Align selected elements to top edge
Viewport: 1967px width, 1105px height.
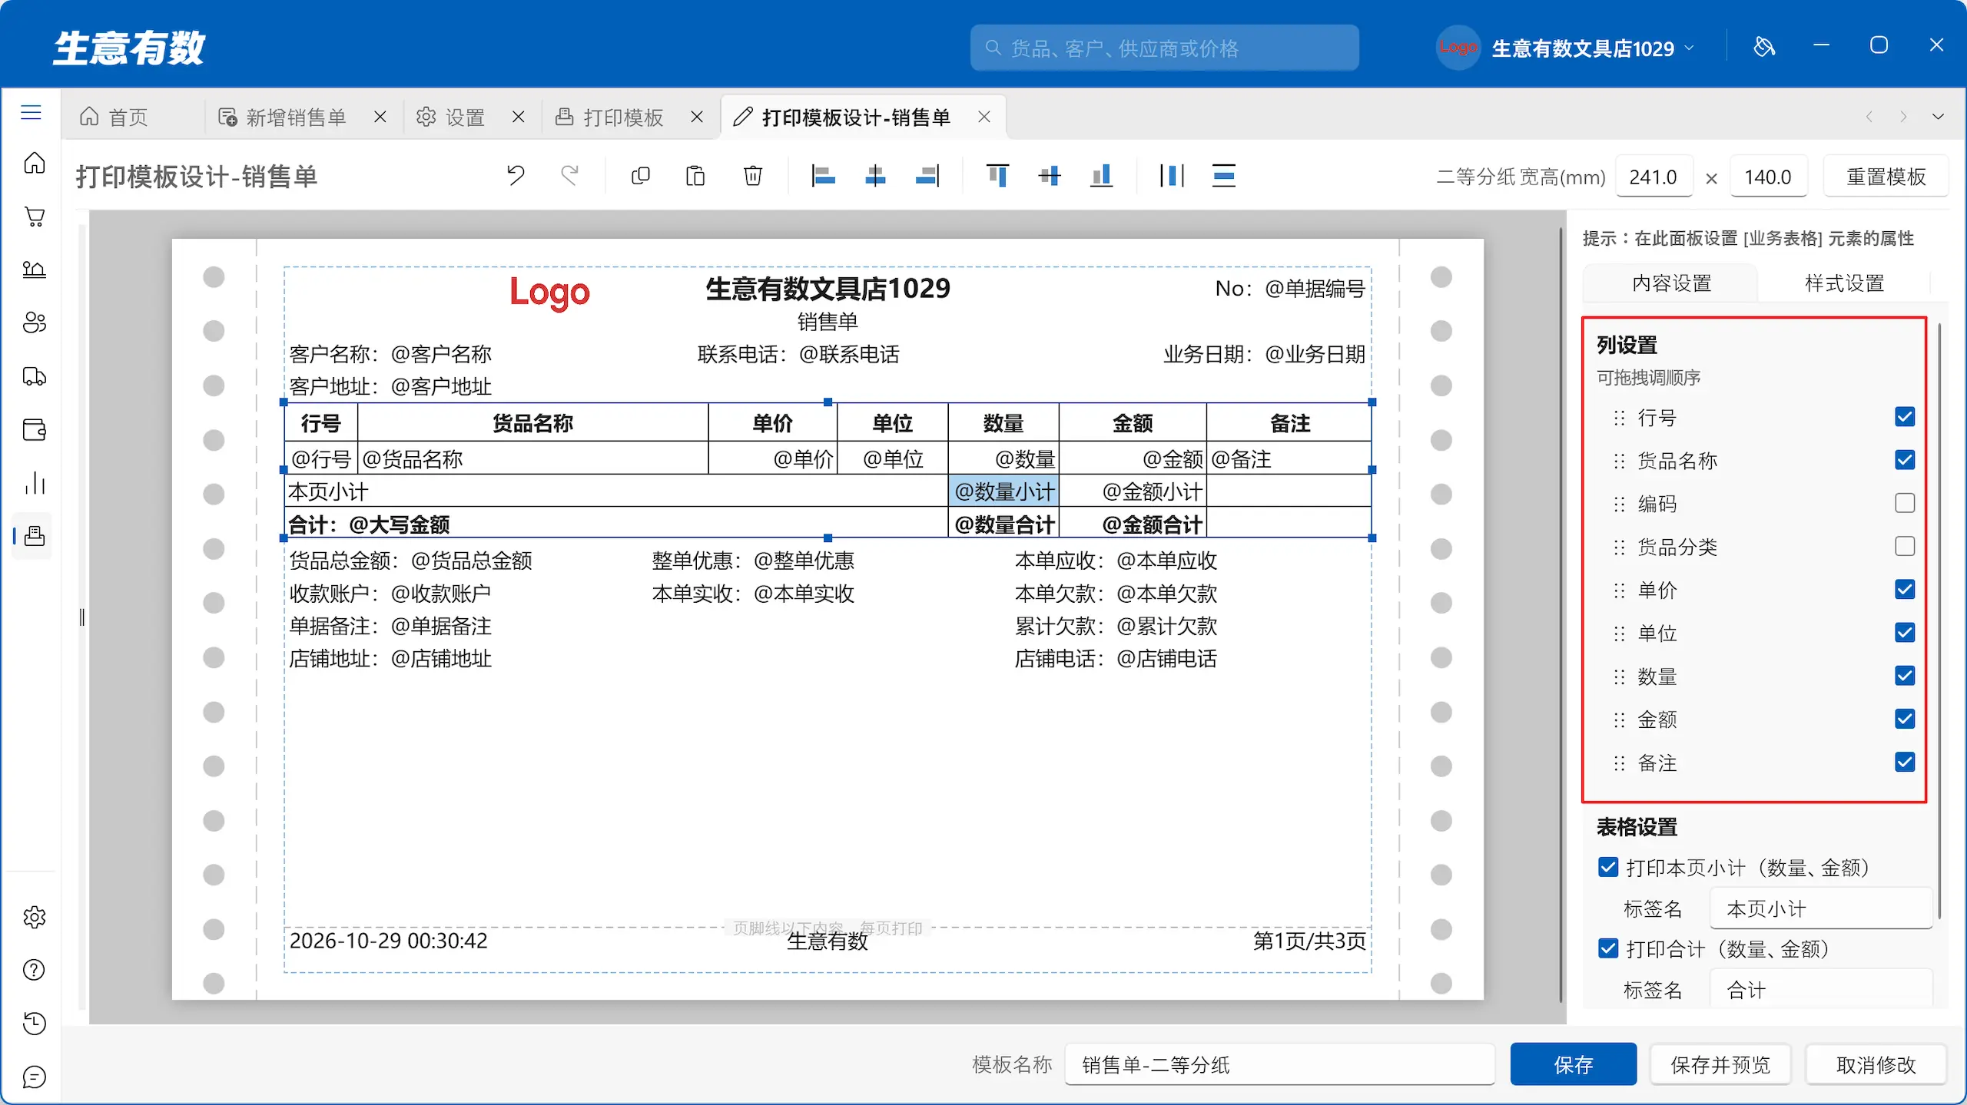point(997,176)
